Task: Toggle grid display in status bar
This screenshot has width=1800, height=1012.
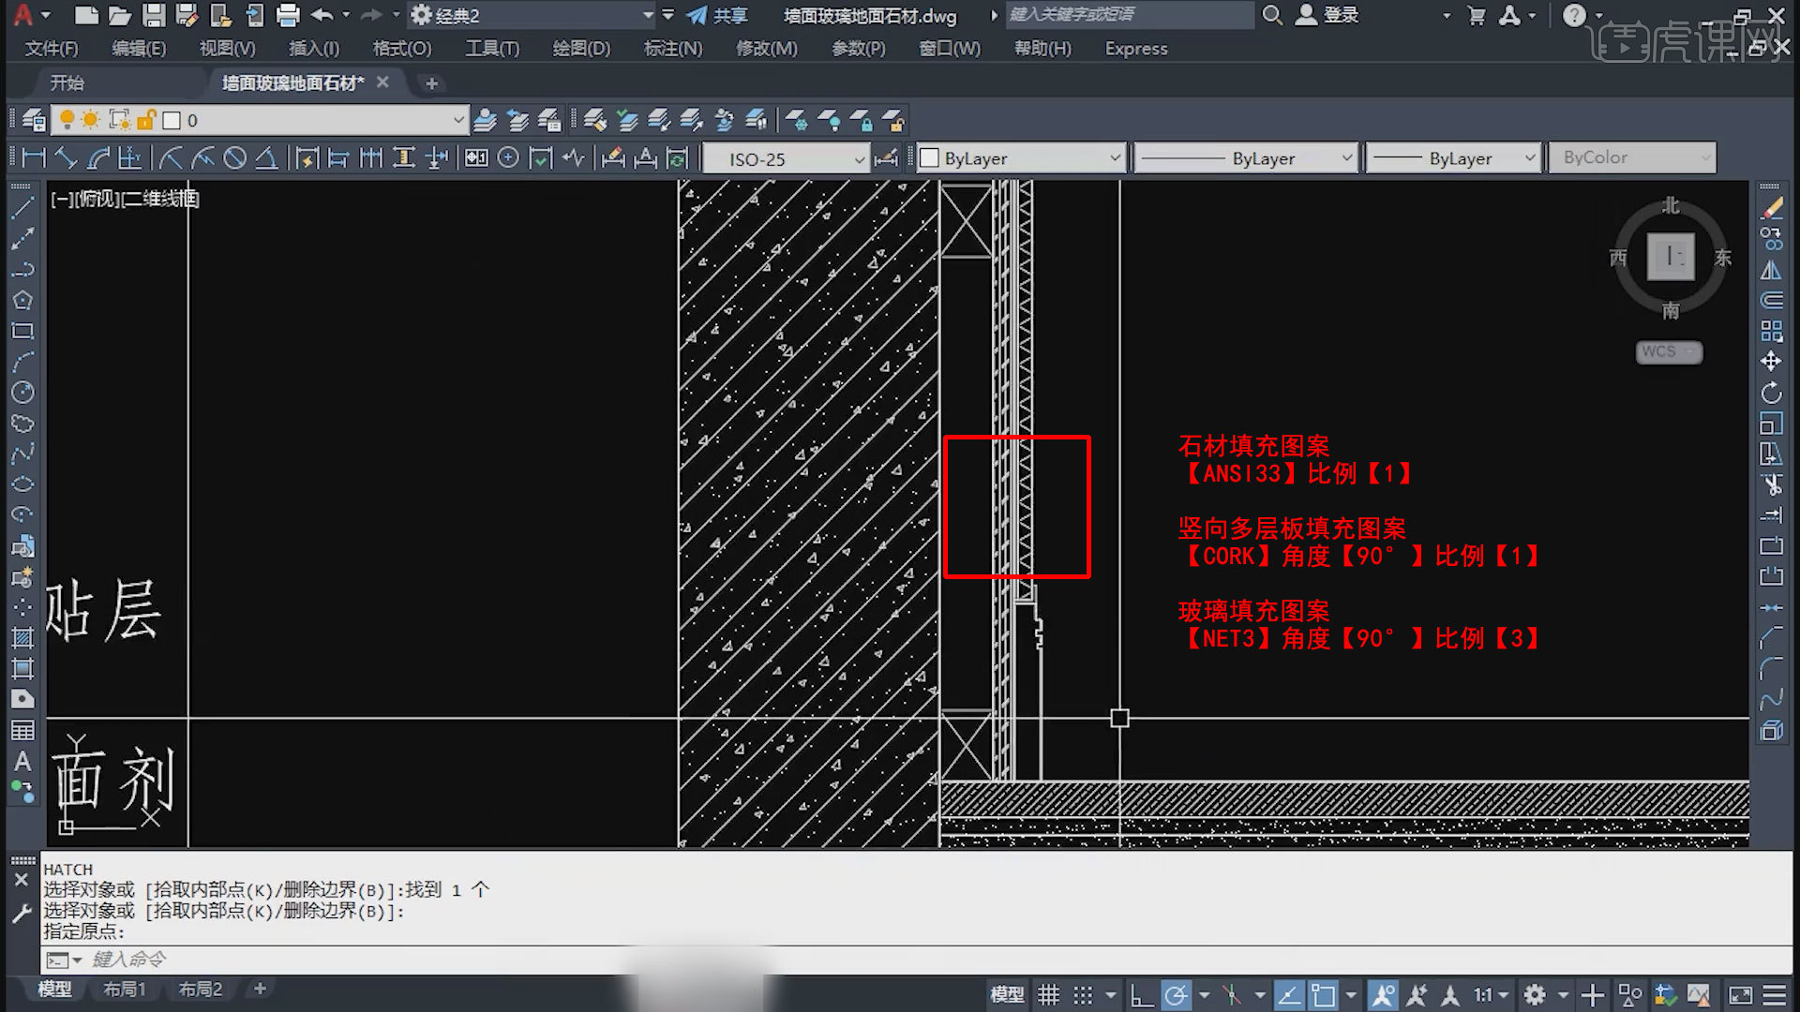Action: pos(1049,995)
